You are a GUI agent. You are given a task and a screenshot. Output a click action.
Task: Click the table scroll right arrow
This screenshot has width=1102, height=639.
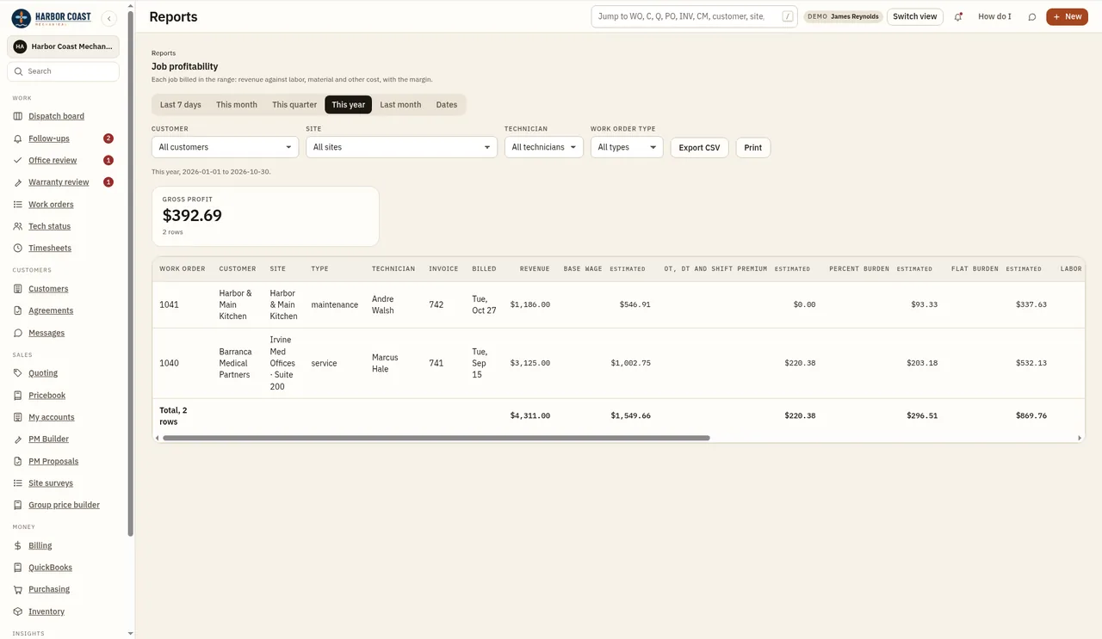pyautogui.click(x=1080, y=438)
